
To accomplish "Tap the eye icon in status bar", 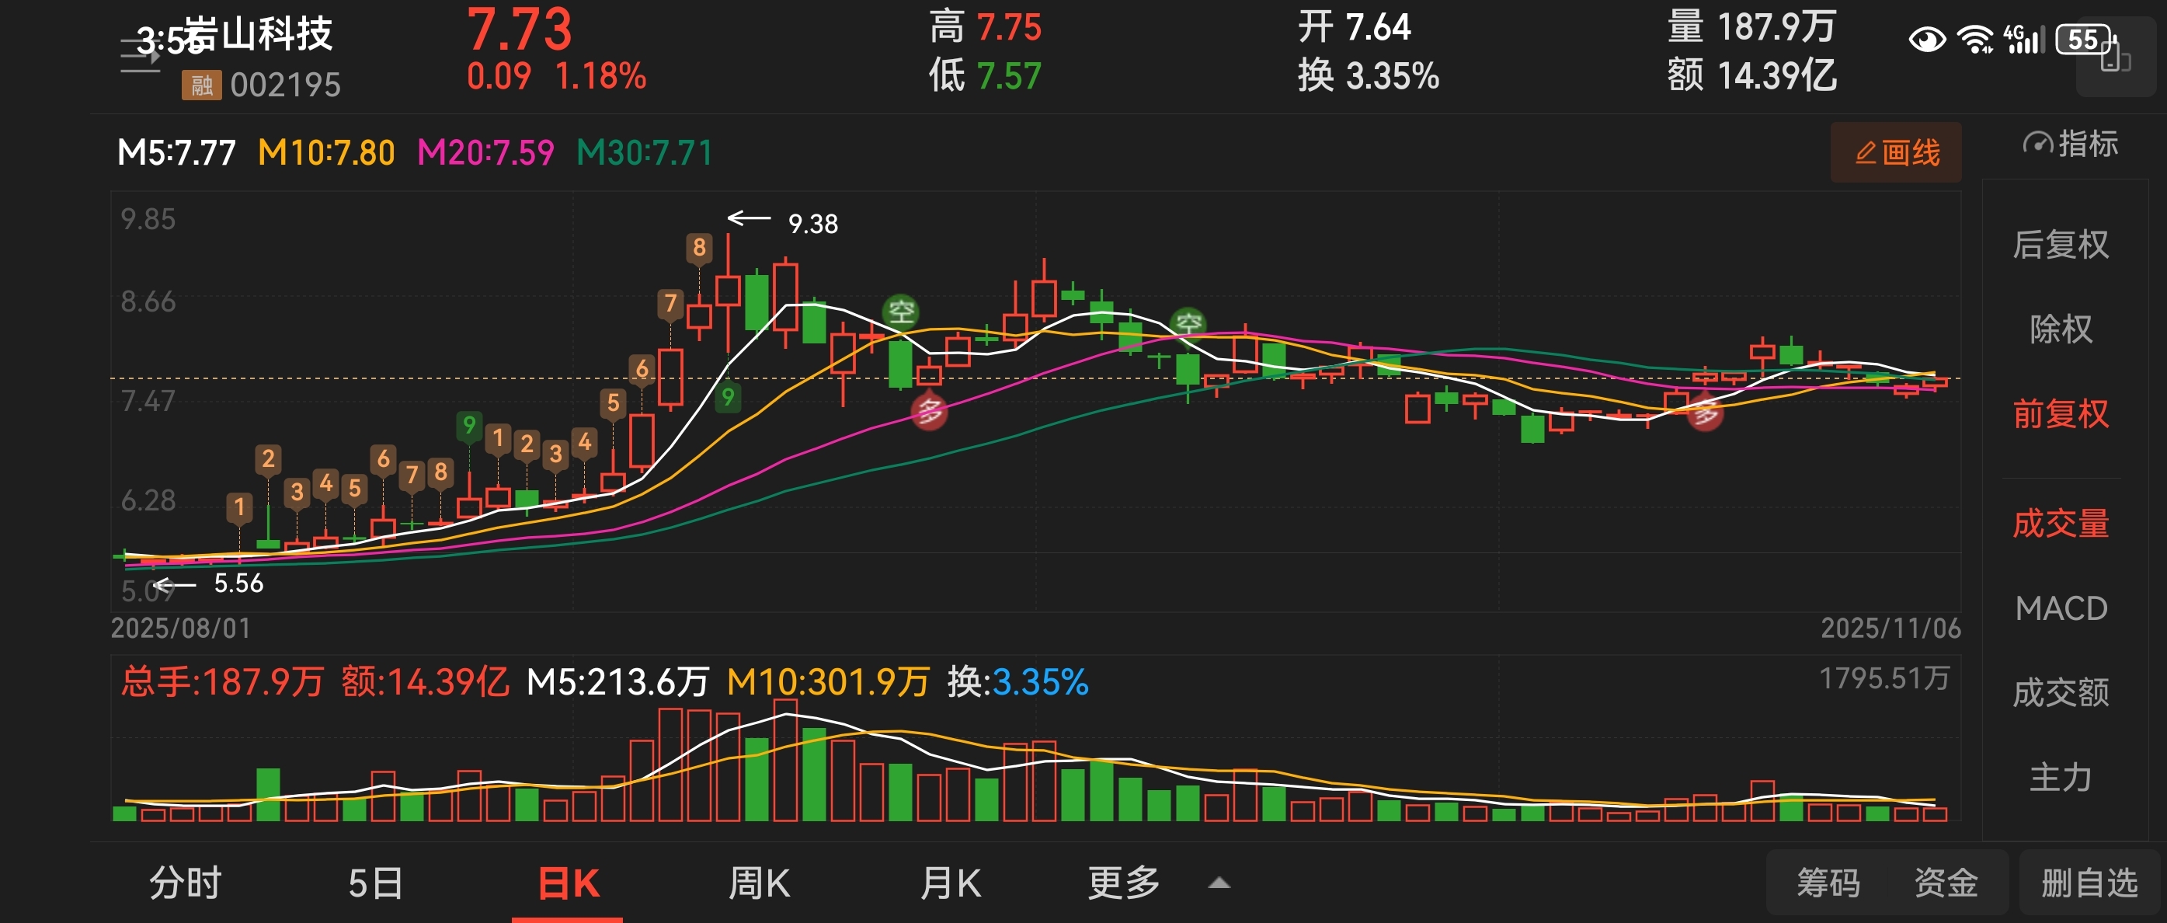I will [x=1925, y=40].
